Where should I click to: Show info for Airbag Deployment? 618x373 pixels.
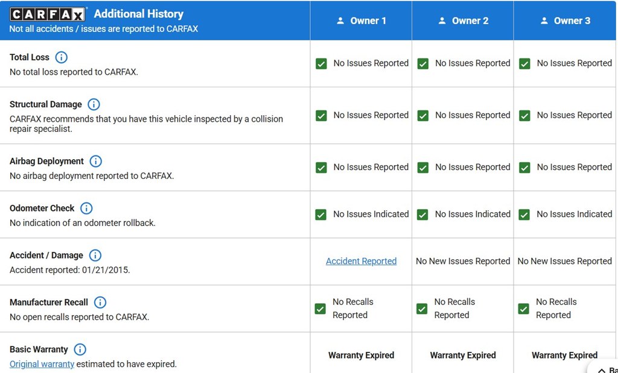95,161
